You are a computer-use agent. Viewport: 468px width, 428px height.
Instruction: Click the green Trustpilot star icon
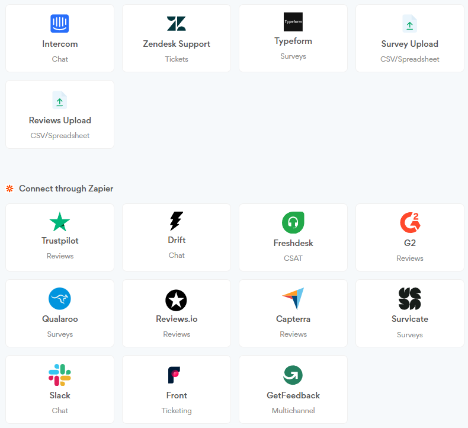point(60,222)
